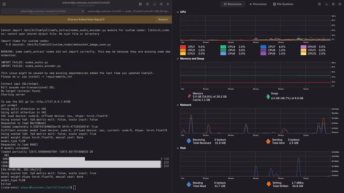
Task: Open System Monitor main menu
Action: (x=319, y=4)
